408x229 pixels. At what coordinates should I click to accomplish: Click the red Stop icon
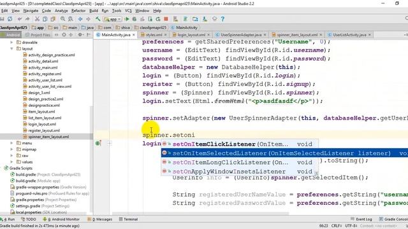[x=166, y=19]
